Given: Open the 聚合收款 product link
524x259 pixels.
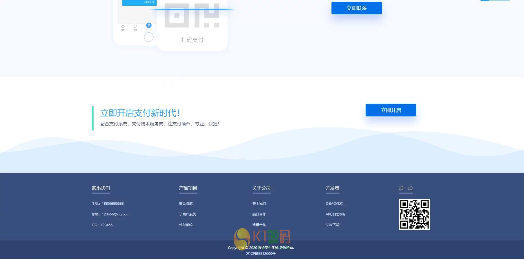Looking at the screenshot, I should click(185, 203).
